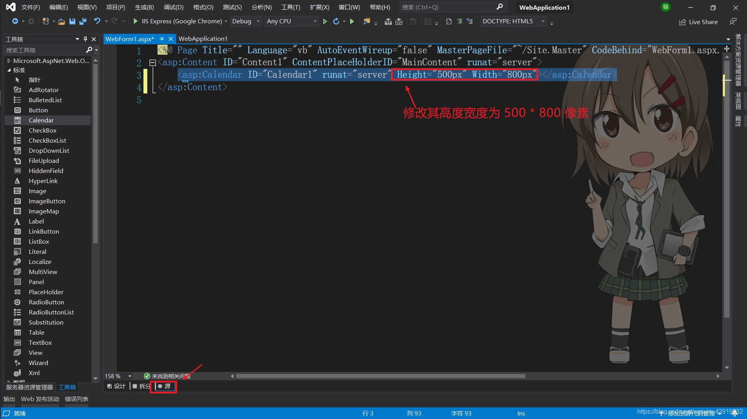
Task: Open the 输出 output panel
Action: coord(9,399)
